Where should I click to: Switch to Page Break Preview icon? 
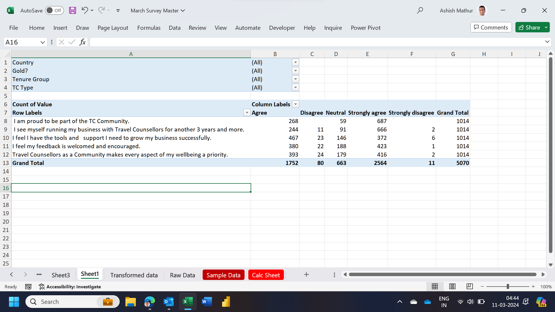tap(469, 286)
